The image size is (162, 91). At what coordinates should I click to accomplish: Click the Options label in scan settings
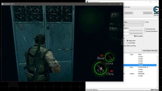[x=126, y=28]
